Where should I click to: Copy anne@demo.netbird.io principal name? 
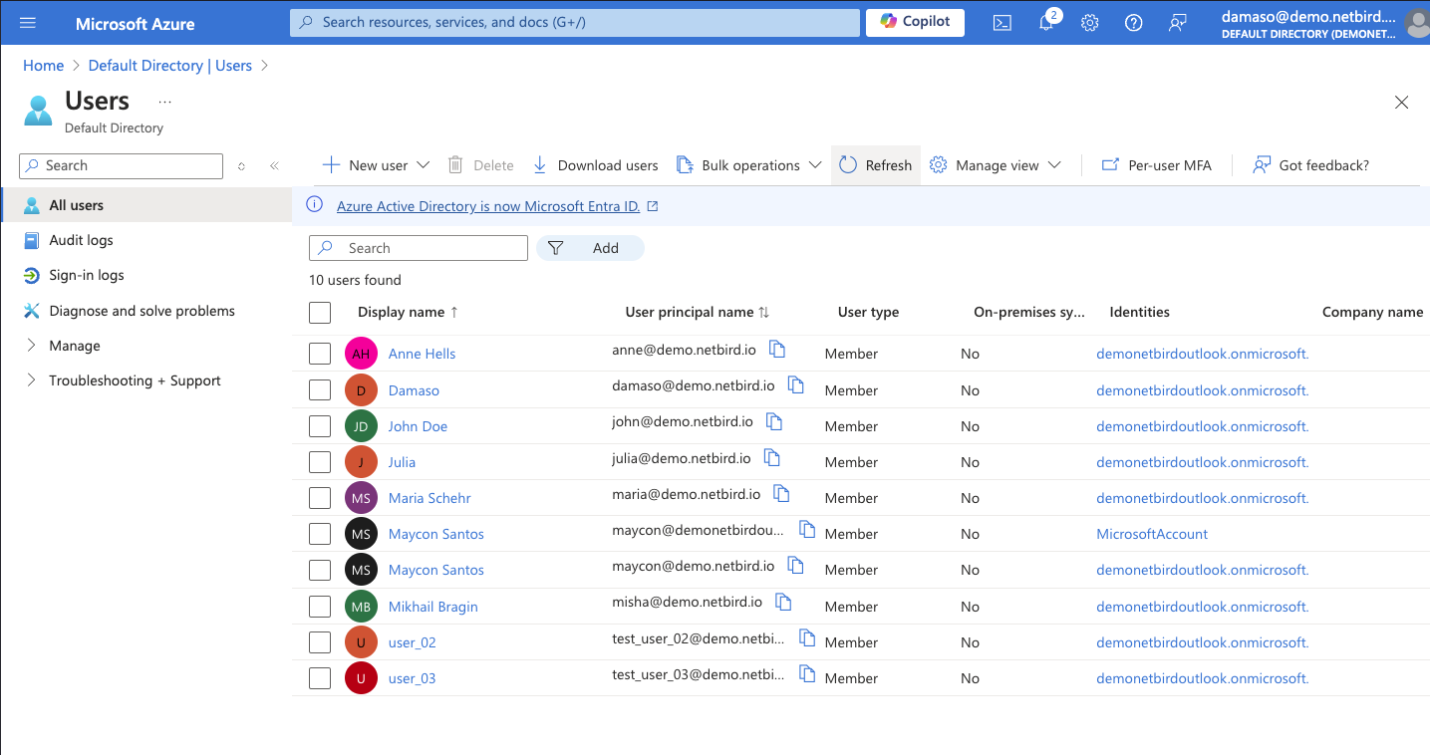pos(777,350)
